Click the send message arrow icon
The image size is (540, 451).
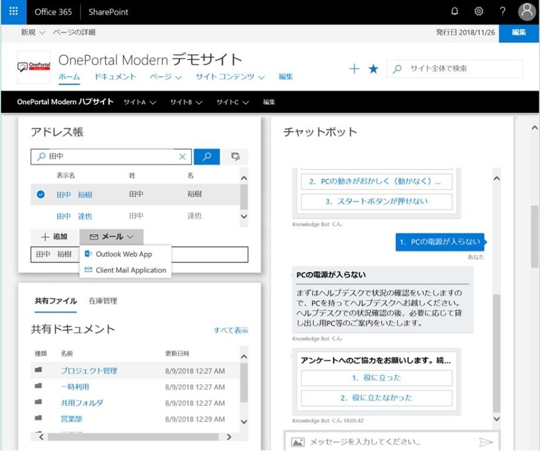tap(486, 442)
